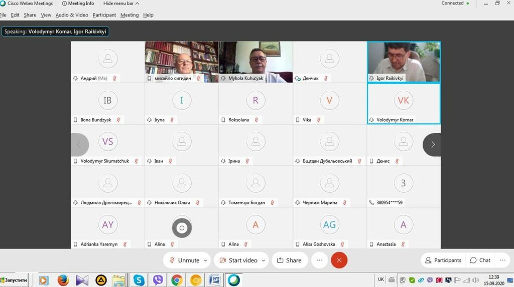Unmute the microphone

[x=183, y=260]
